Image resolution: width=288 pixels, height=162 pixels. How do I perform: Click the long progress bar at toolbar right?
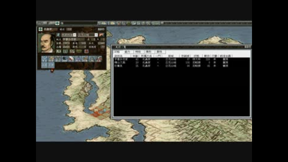click(208, 23)
